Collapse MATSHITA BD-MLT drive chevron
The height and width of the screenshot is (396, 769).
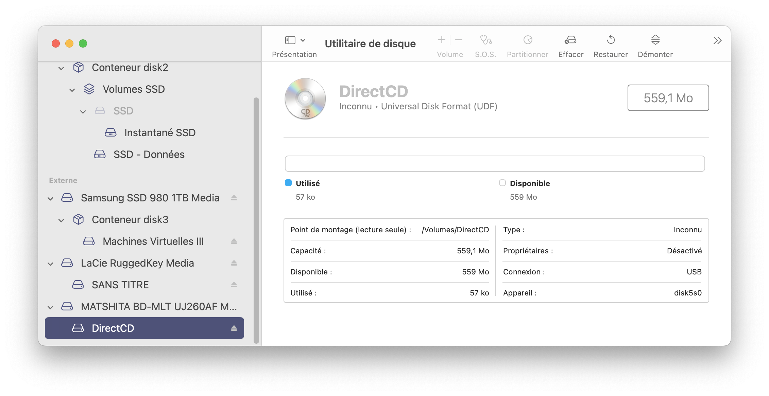point(50,307)
